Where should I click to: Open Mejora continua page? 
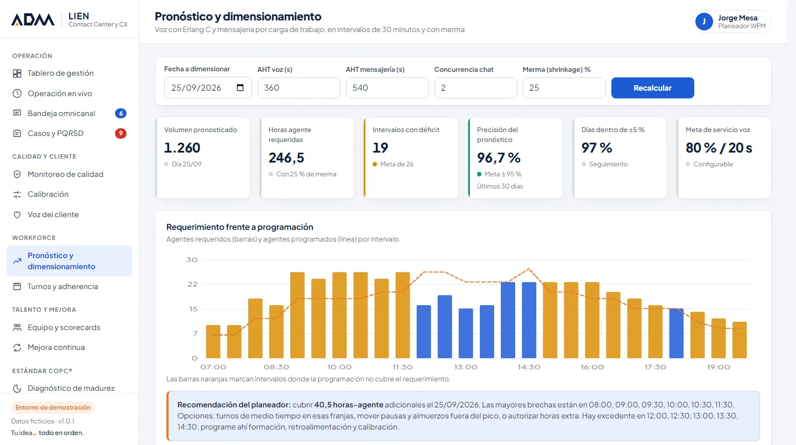pos(69,347)
